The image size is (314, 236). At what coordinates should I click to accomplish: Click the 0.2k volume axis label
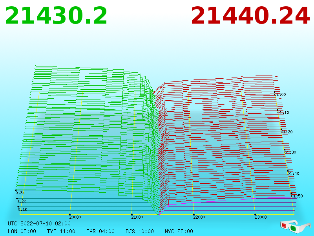pyautogui.click(x=21, y=201)
